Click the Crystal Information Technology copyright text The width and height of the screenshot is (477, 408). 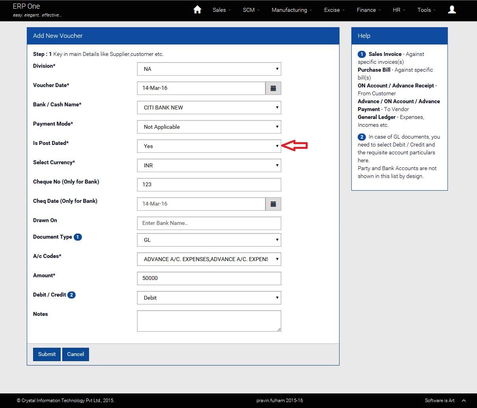pos(65,401)
